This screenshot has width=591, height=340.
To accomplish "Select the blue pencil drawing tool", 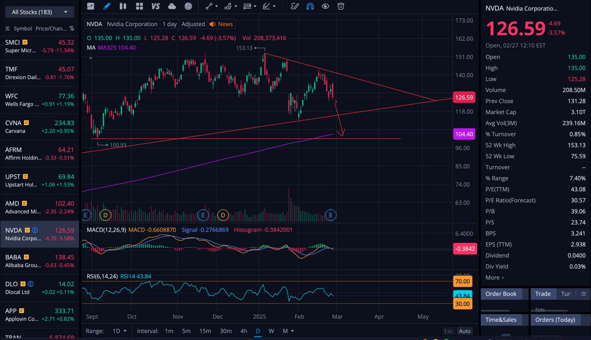I will tap(106, 6).
